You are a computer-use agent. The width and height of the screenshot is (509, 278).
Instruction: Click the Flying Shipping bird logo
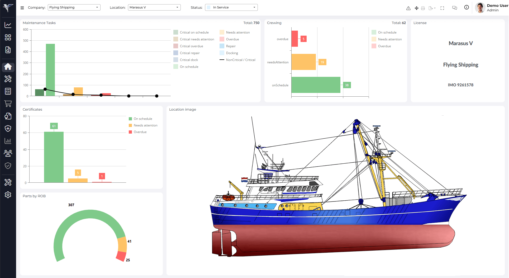point(8,7)
